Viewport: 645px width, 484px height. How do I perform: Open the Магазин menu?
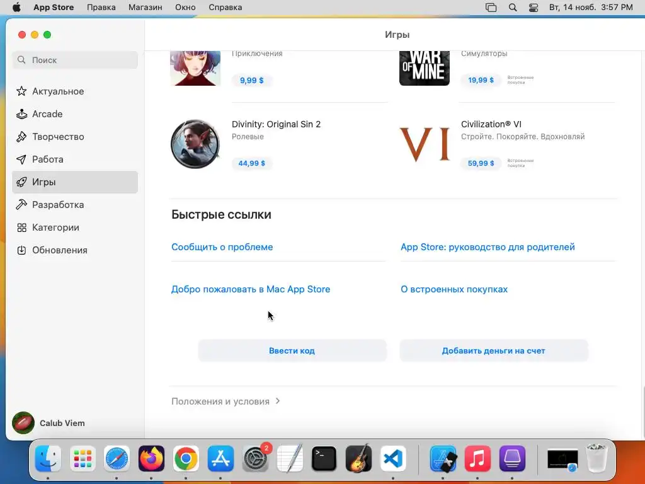tap(146, 8)
